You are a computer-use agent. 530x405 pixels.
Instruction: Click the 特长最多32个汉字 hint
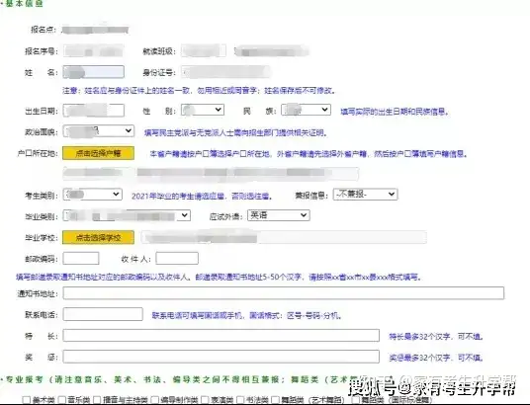coord(436,337)
